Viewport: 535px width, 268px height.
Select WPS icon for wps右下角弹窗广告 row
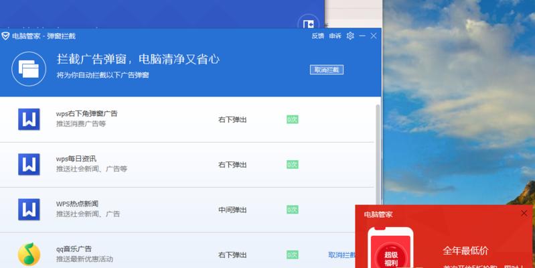coord(29,119)
